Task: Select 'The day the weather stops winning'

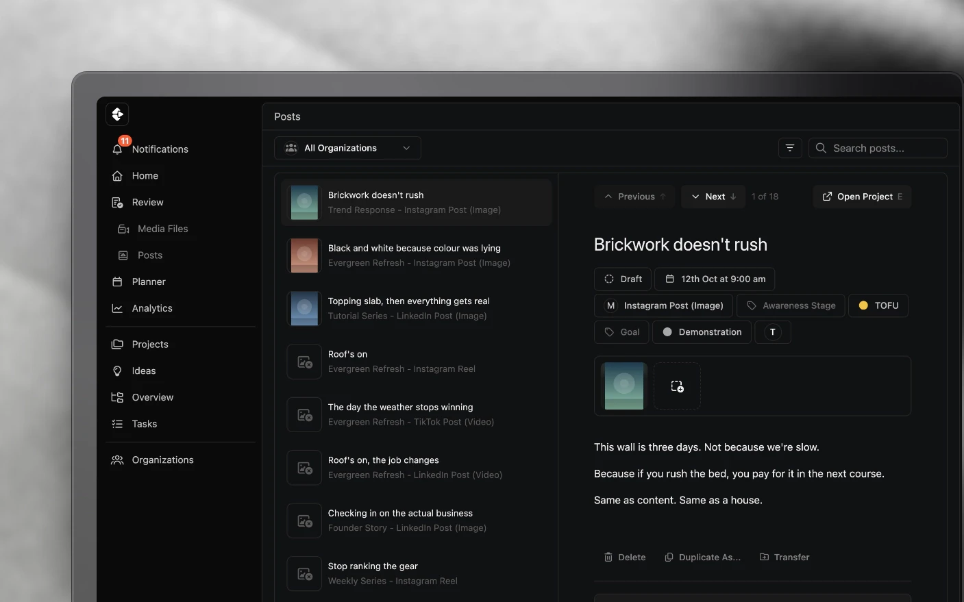Action: click(416, 415)
